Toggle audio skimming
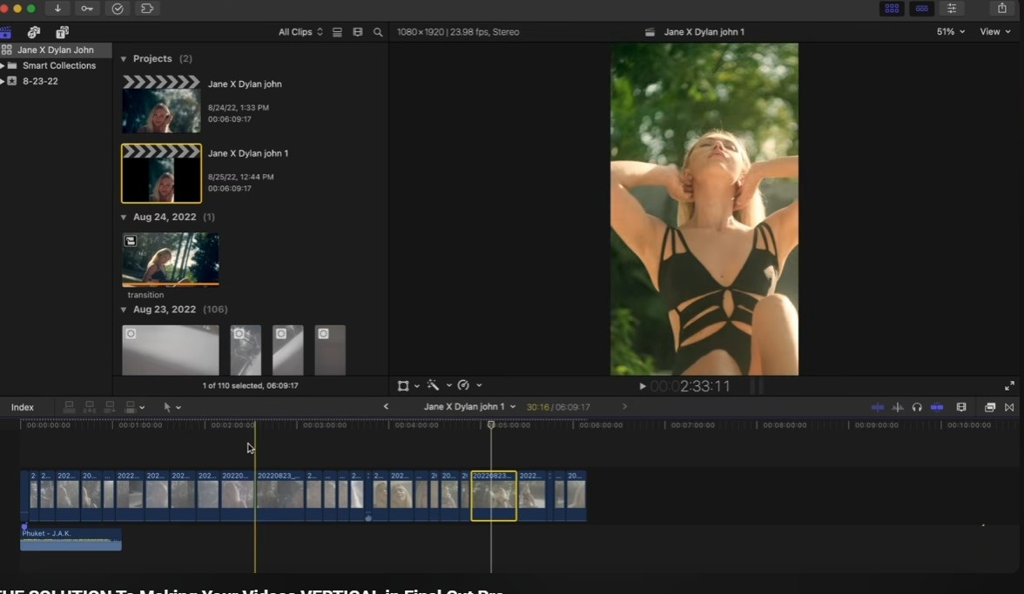Viewport: 1024px width, 594px height. tap(898, 407)
